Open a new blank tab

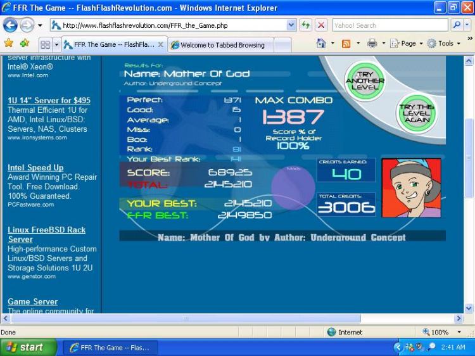click(282, 45)
